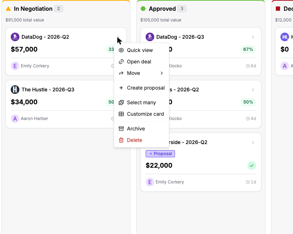Click the plus icon beside Create proposal
293x234 pixels.
pyautogui.click(x=121, y=88)
